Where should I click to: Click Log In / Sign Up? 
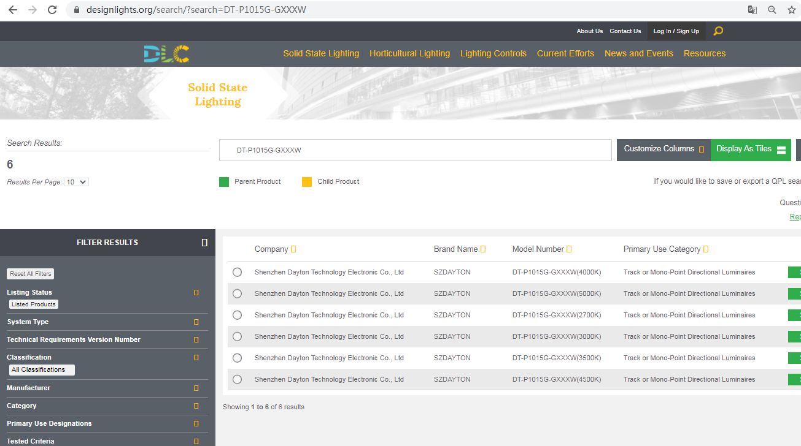point(676,31)
